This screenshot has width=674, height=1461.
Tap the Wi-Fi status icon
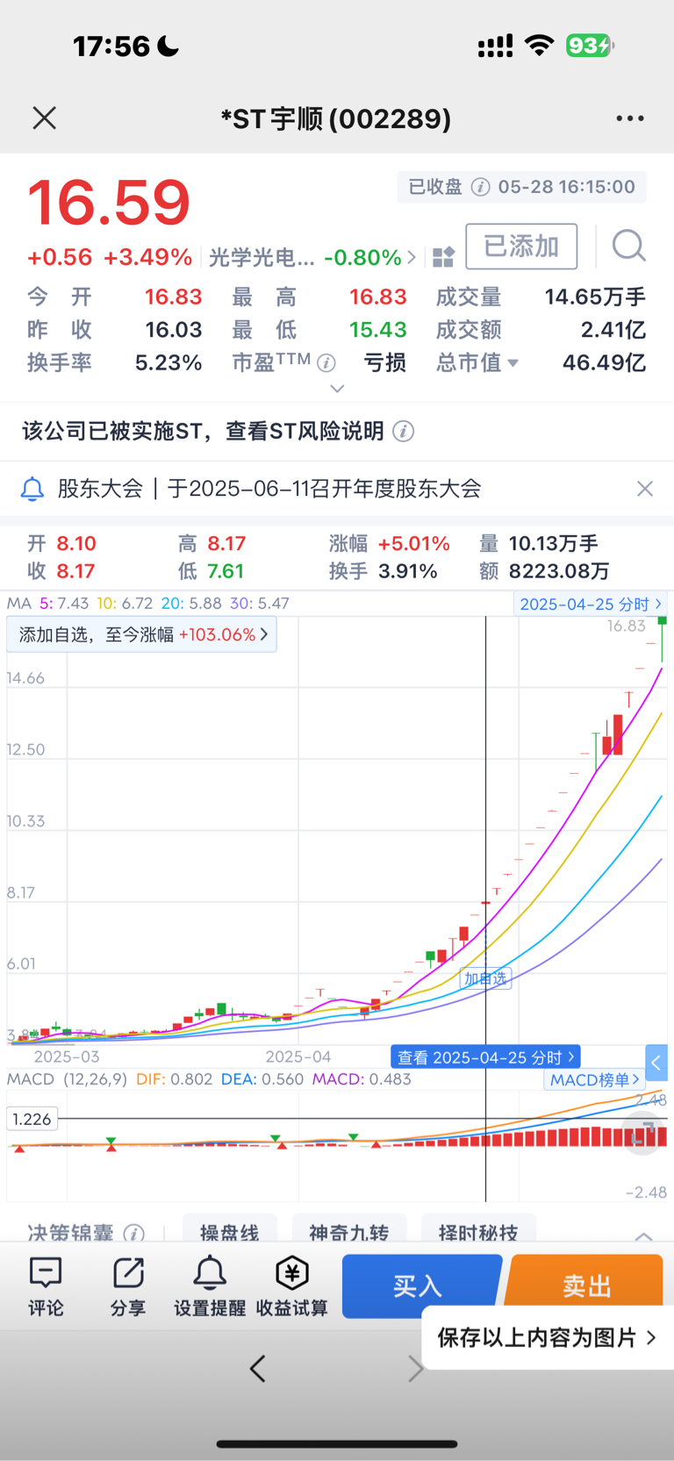coord(539,46)
